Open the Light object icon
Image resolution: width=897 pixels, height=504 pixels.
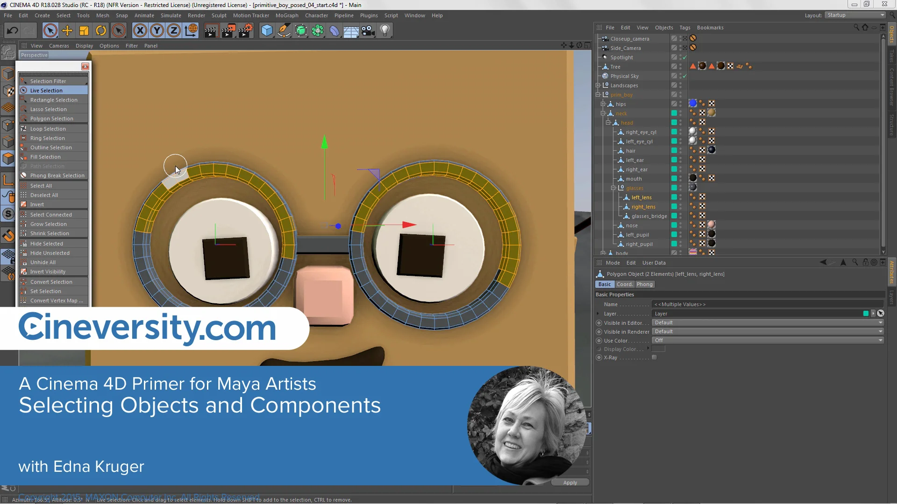[384, 31]
